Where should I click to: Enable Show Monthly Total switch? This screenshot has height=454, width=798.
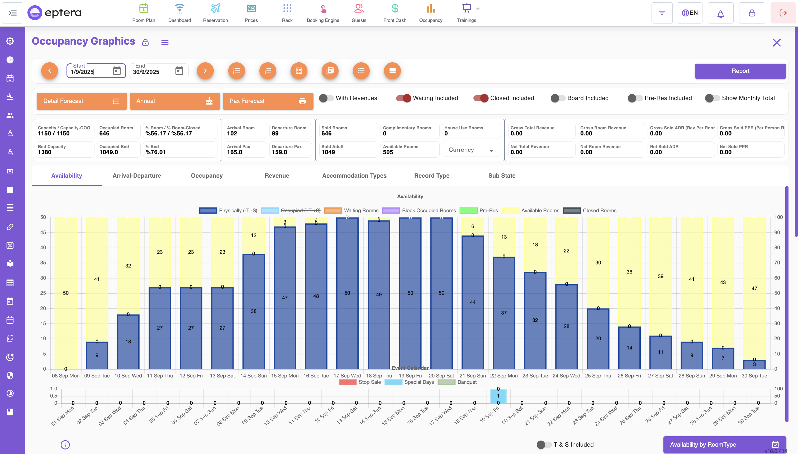click(712, 98)
